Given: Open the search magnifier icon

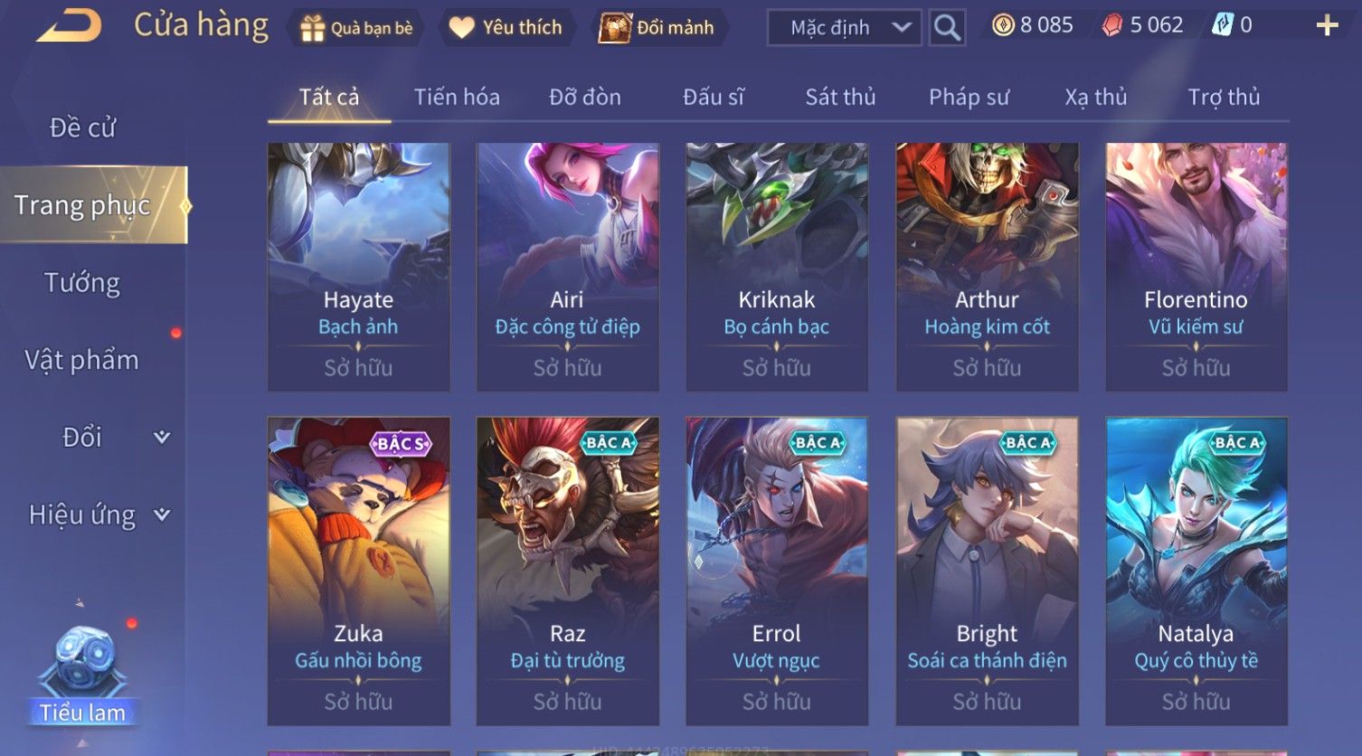Looking at the screenshot, I should point(947,28).
